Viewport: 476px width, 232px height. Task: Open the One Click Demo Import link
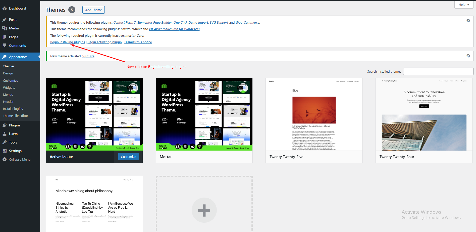pos(191,22)
